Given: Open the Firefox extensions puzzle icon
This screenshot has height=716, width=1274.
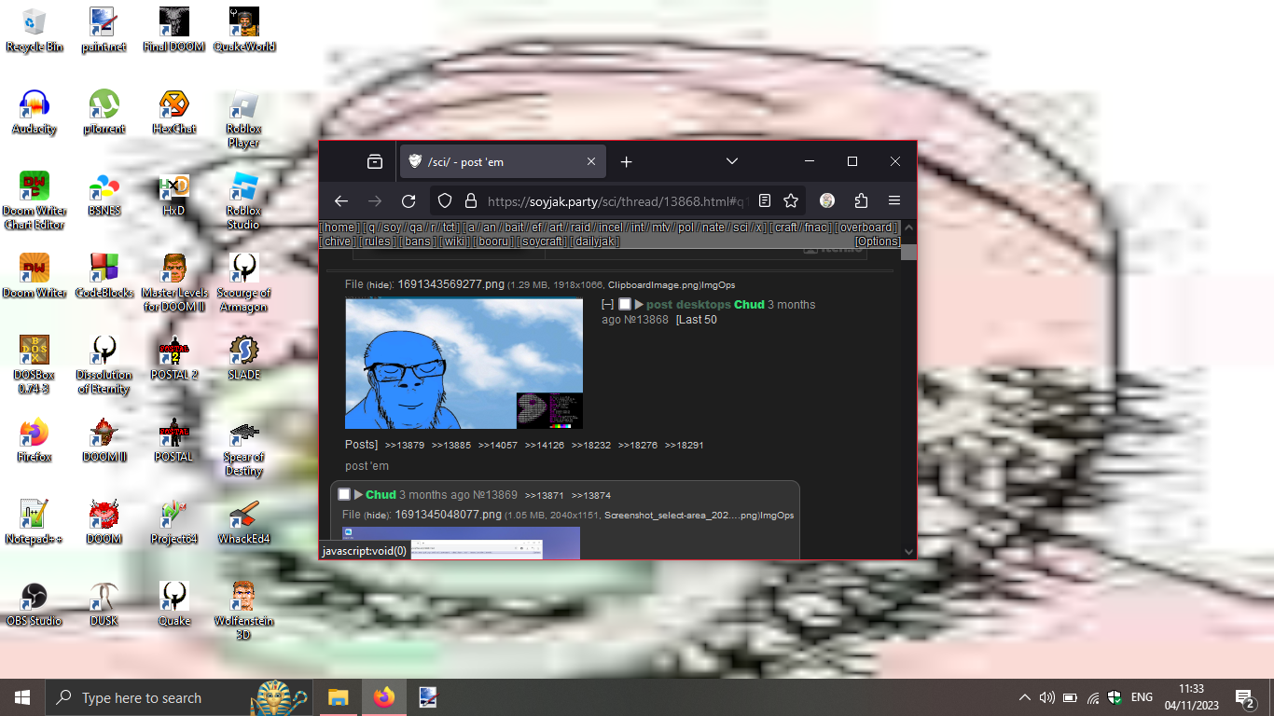Looking at the screenshot, I should (x=861, y=200).
